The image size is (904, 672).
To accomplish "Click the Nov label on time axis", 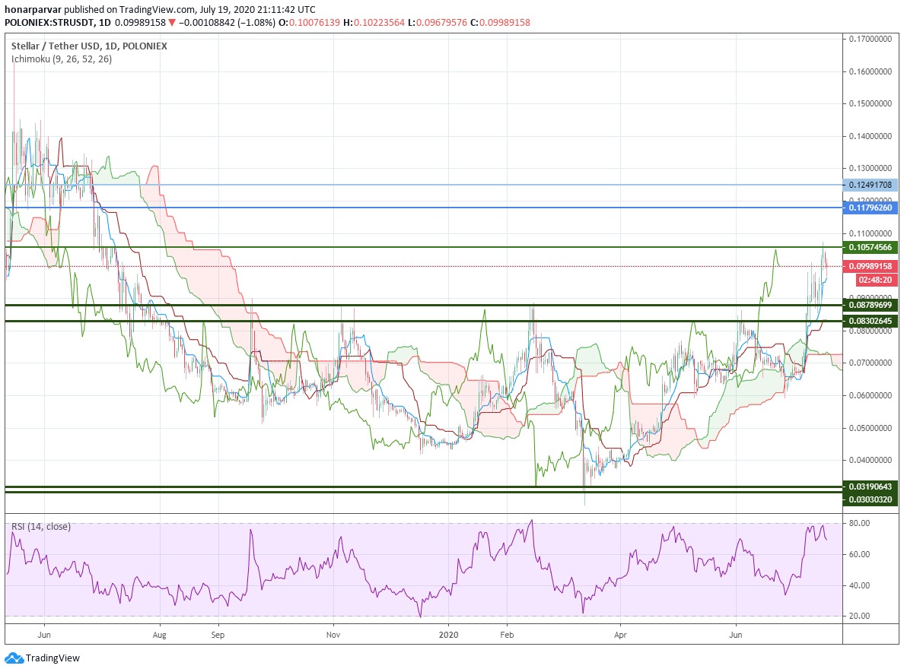I will click(333, 635).
